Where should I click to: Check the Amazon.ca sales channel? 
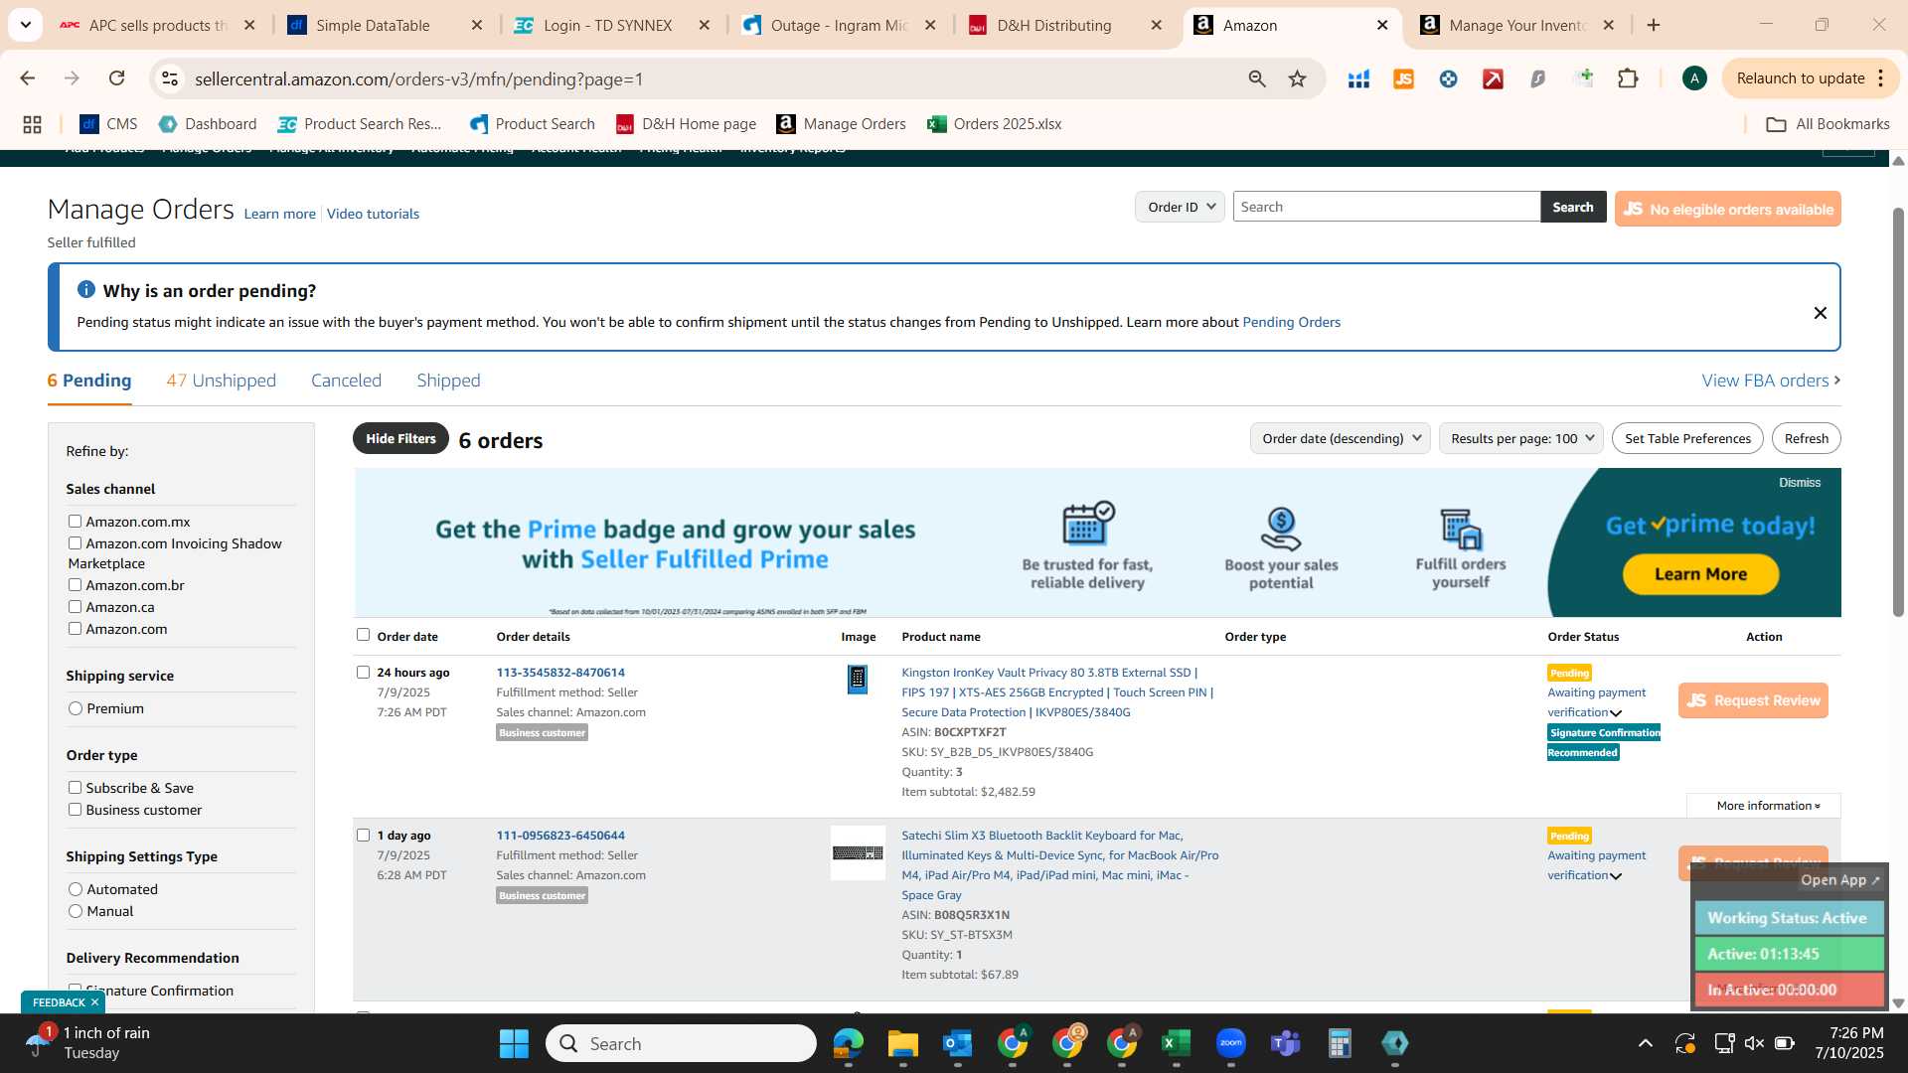(x=75, y=606)
